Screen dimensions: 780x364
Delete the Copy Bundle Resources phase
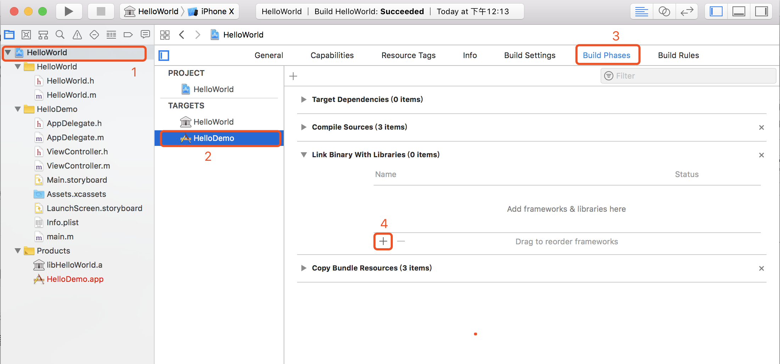(761, 268)
